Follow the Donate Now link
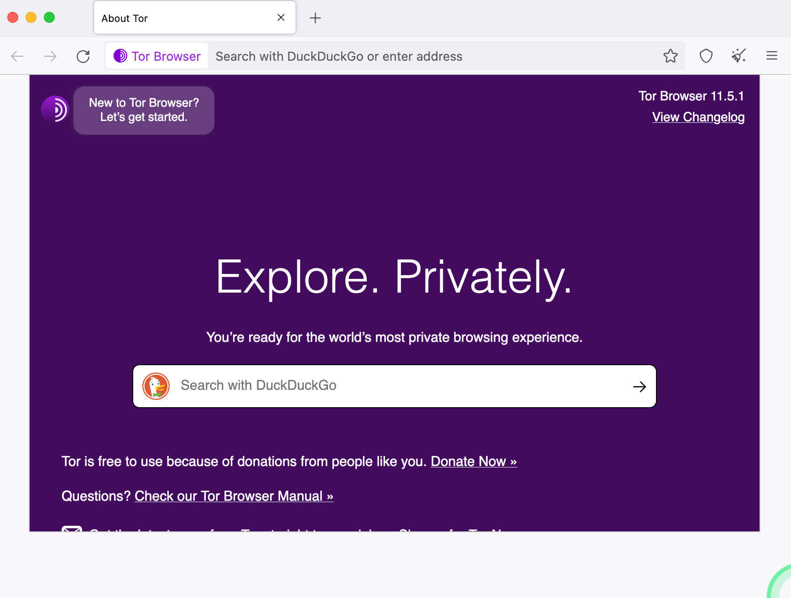Viewport: 791px width, 598px height. [474, 462]
